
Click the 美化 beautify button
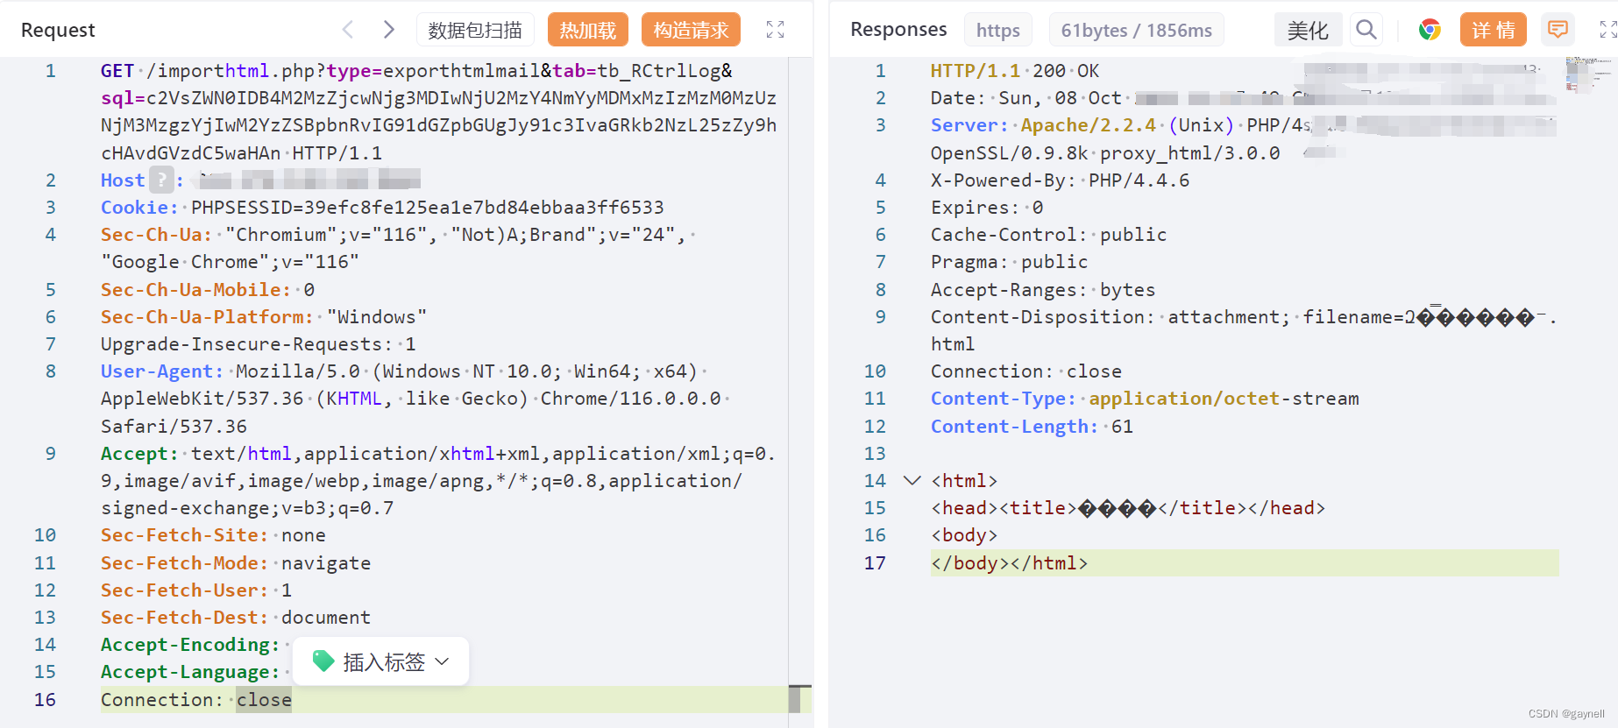click(1307, 30)
